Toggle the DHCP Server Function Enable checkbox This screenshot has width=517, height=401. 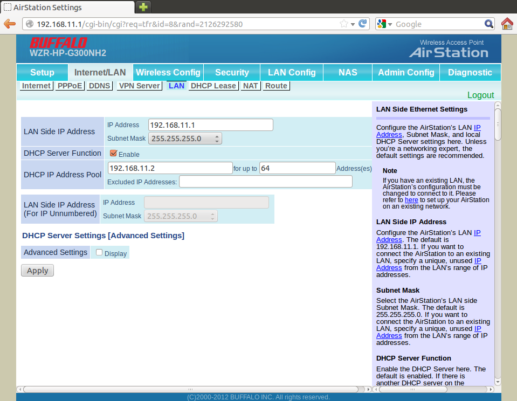113,154
